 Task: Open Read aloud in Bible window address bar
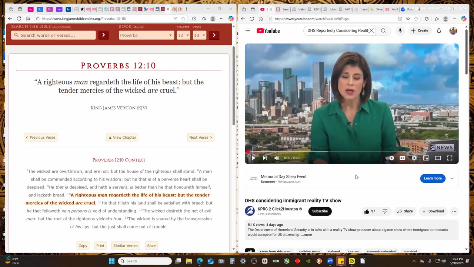(x=175, y=19)
